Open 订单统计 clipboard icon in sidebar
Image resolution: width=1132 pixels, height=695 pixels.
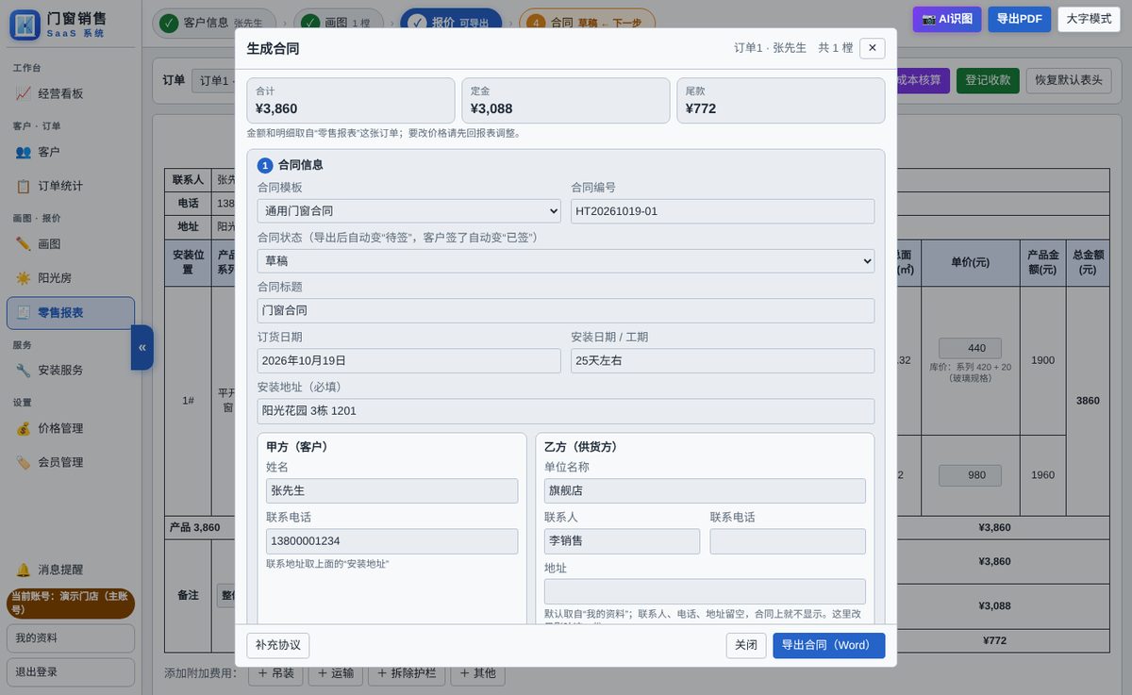pyautogui.click(x=24, y=186)
